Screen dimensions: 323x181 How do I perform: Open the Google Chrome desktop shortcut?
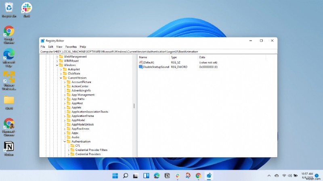[9, 35]
